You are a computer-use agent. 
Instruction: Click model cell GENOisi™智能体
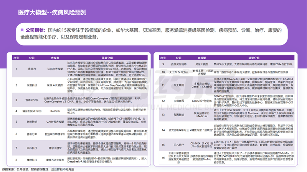pos(202,101)
